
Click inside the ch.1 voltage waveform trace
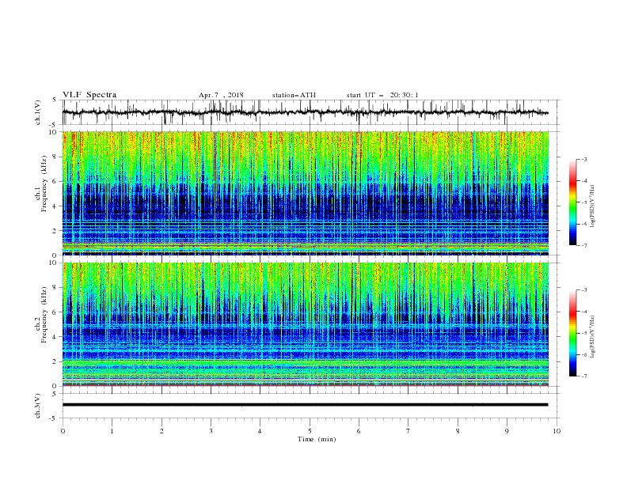coord(305,112)
